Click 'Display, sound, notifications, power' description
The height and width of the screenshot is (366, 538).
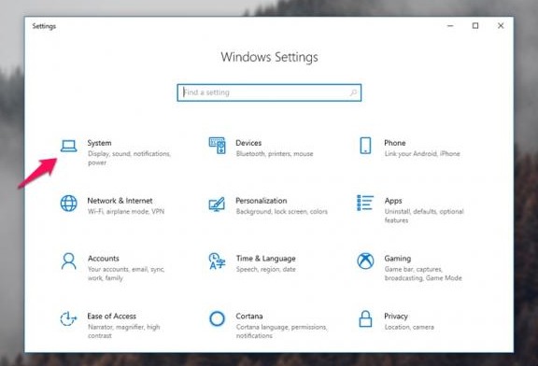[129, 158]
